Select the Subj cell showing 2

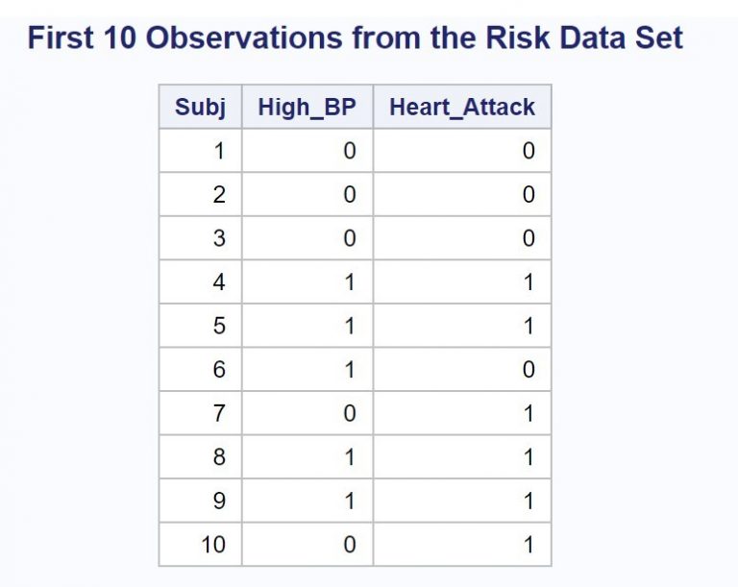219,194
